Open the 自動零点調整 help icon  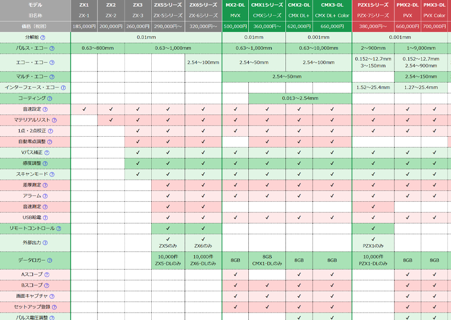pos(50,142)
